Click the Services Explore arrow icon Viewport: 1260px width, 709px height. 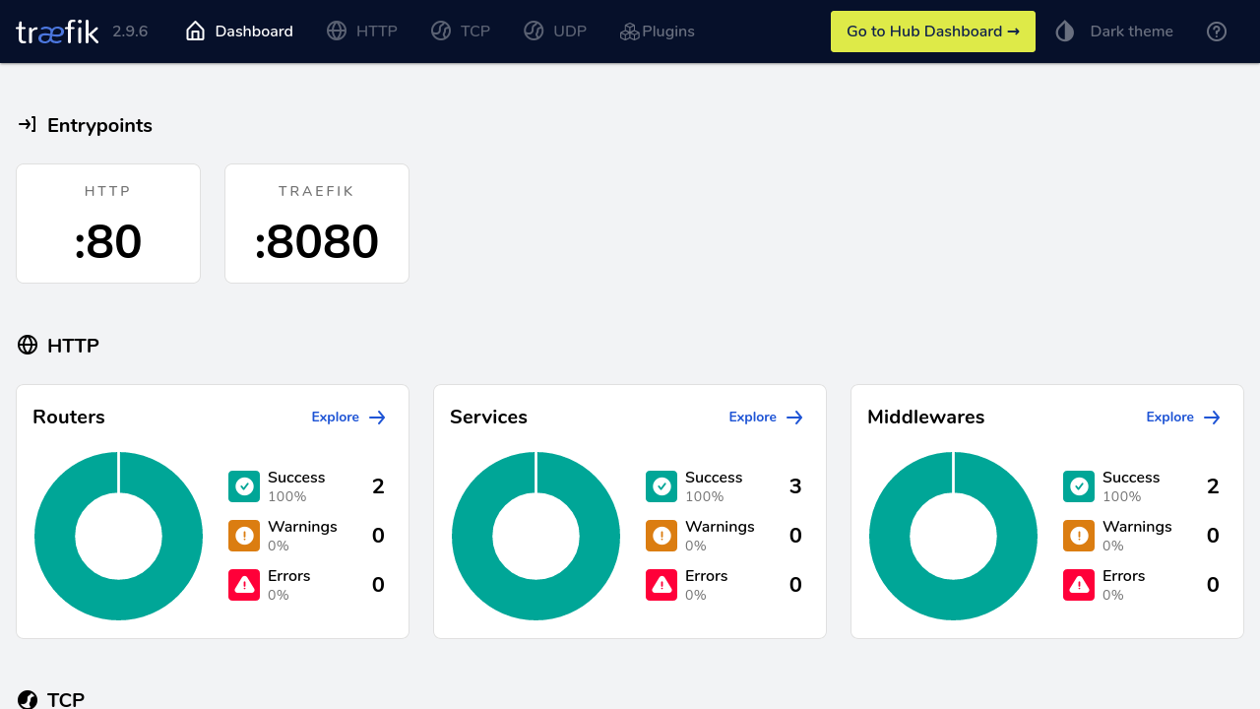[795, 418]
